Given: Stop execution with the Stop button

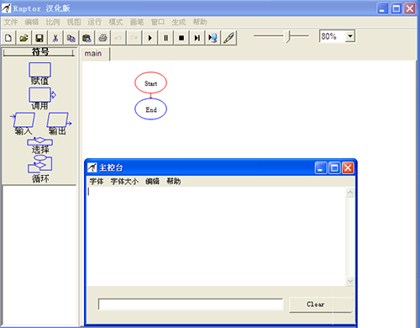Looking at the screenshot, I should point(181,38).
